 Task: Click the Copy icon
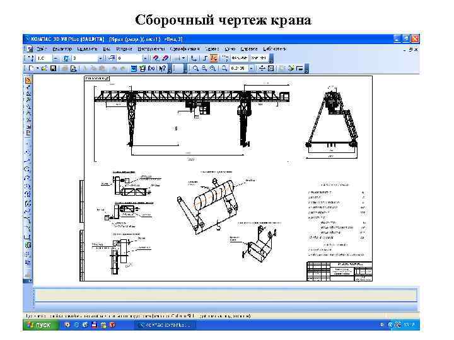tap(93, 69)
